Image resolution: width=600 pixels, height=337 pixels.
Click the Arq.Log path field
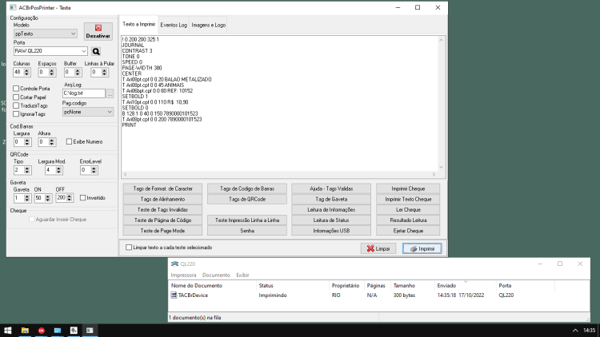click(84, 93)
